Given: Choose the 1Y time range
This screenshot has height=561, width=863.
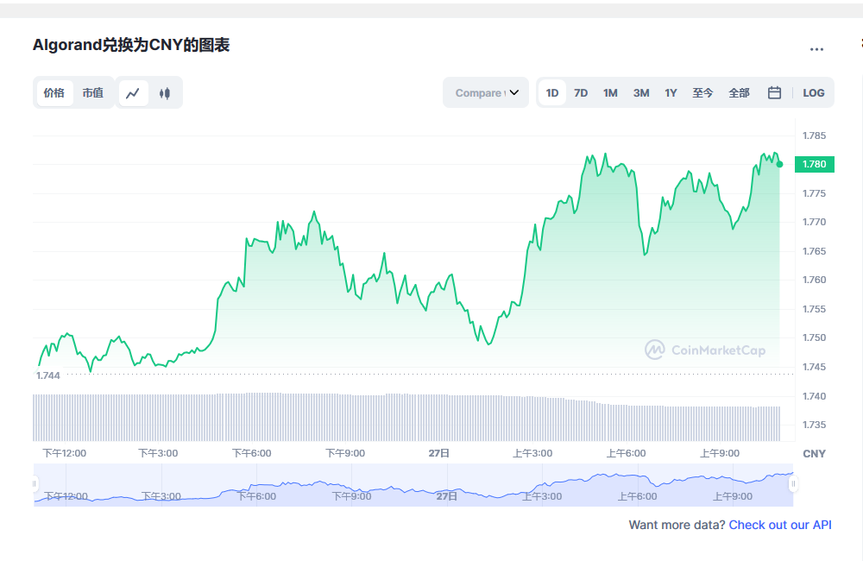Looking at the screenshot, I should coord(671,92).
